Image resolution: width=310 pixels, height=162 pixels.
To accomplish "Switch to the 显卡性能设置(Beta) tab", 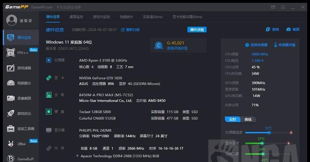I will pyautogui.click(x=187, y=17).
